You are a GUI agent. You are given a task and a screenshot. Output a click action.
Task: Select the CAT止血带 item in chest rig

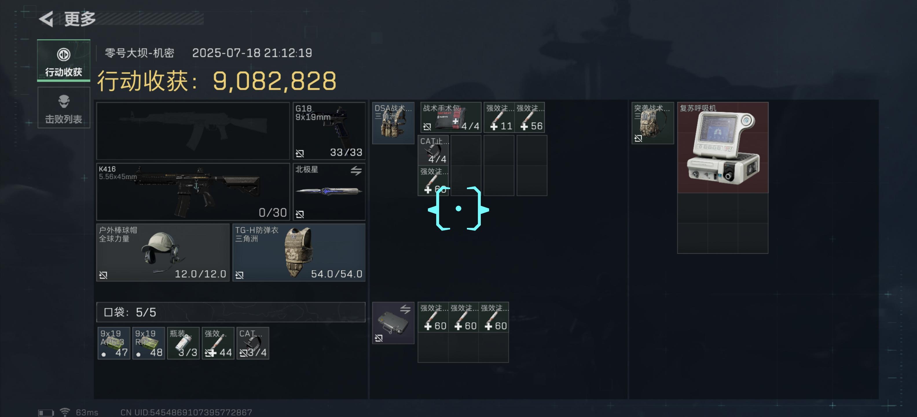[x=433, y=150]
